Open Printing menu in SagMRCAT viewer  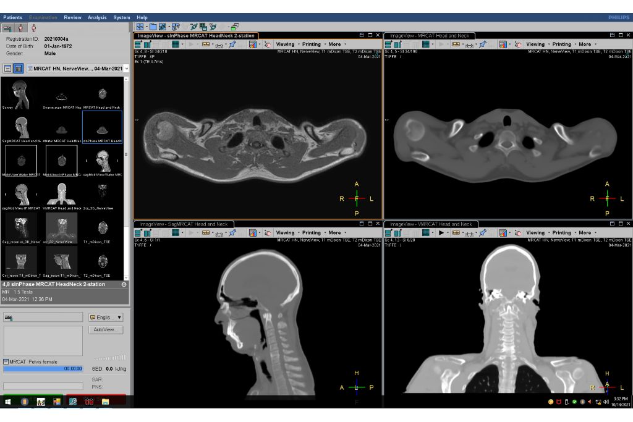pyautogui.click(x=312, y=233)
